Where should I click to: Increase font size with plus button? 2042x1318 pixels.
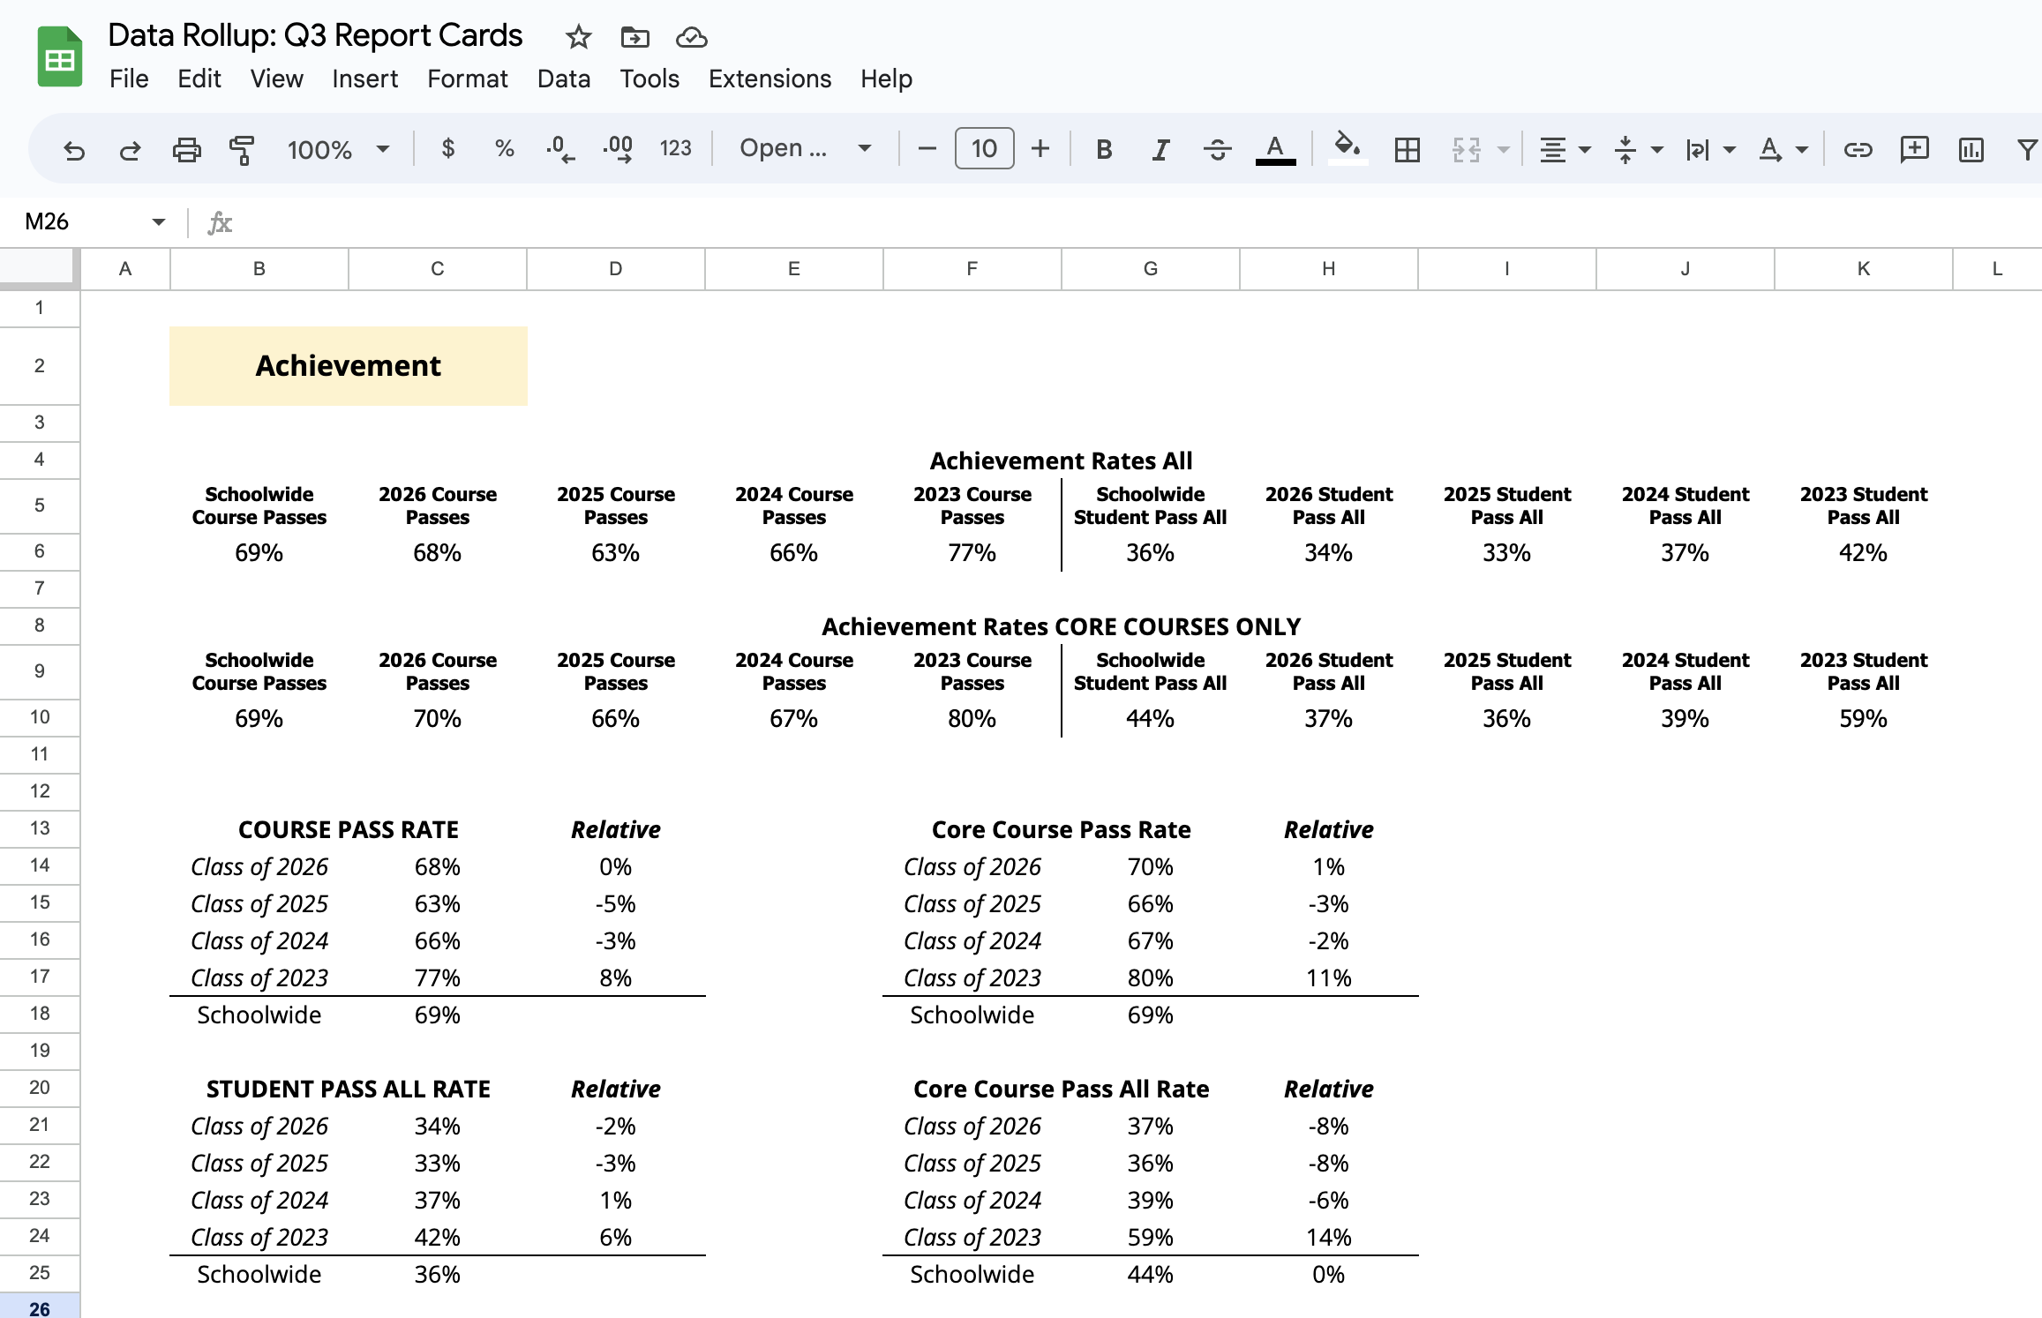[1040, 148]
